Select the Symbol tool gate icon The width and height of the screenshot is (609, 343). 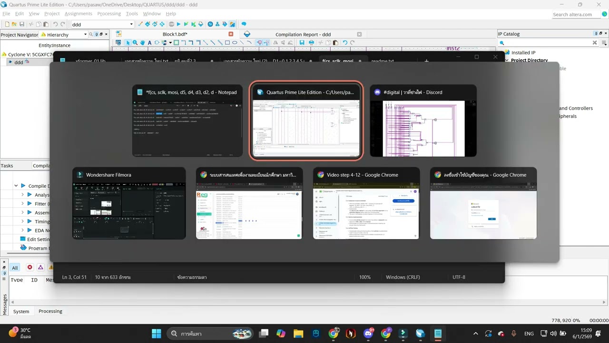pyautogui.click(x=157, y=42)
